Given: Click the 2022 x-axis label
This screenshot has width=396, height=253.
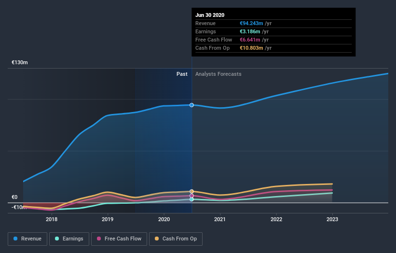Looking at the screenshot, I should pyautogui.click(x=276, y=219).
